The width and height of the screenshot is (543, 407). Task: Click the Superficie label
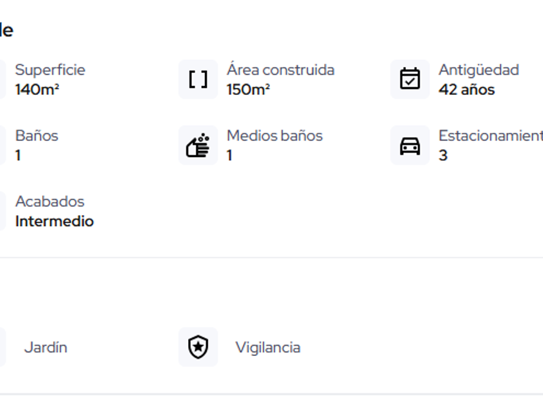point(50,70)
